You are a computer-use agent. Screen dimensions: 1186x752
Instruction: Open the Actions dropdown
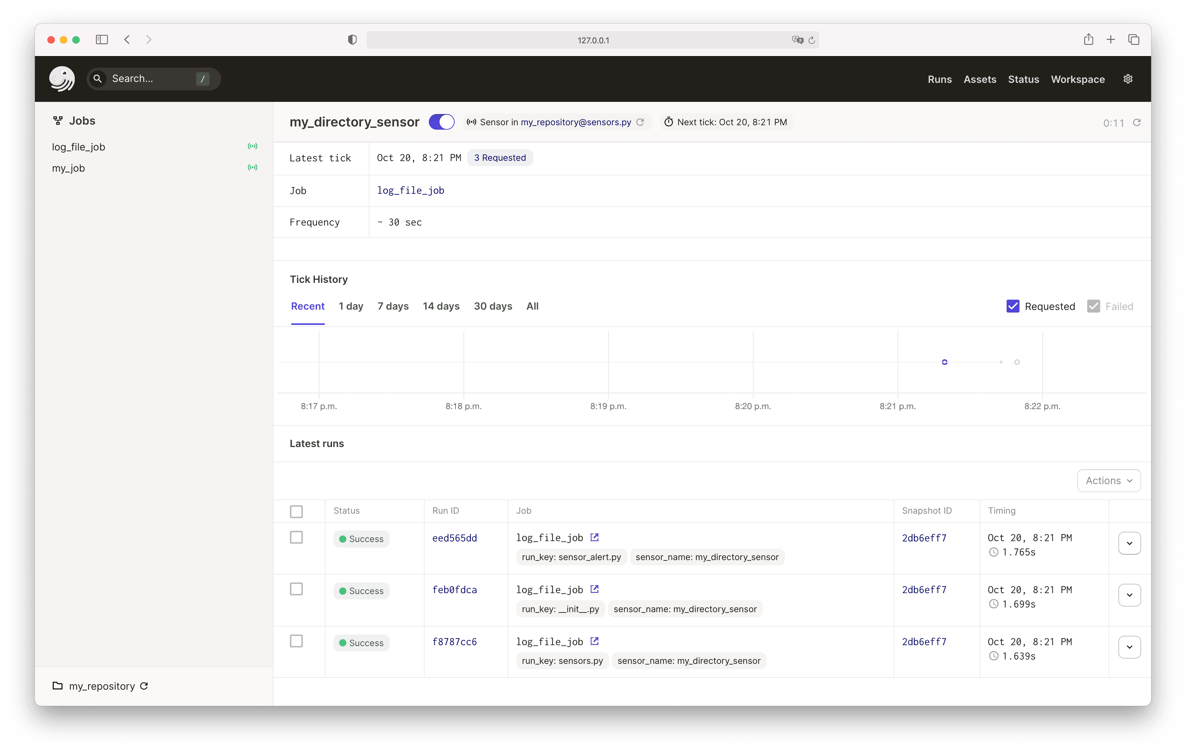coord(1109,480)
